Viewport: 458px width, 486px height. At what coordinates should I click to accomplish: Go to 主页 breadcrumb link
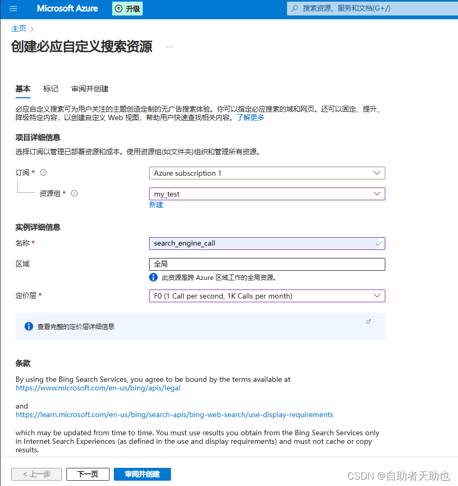[19, 28]
